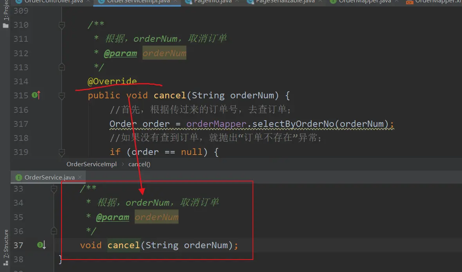Switch to the PageInfo.java tab
This screenshot has width=462, height=272.
(212, 2)
